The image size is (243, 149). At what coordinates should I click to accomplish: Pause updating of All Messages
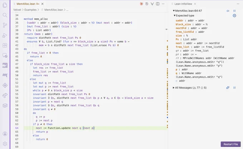click(x=234, y=88)
